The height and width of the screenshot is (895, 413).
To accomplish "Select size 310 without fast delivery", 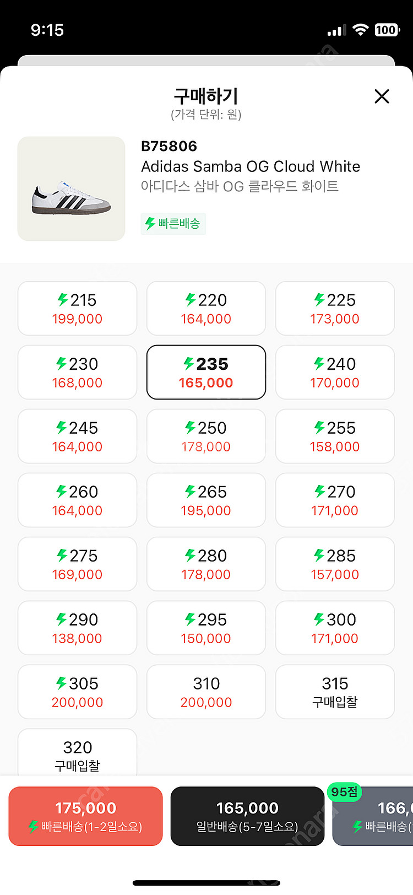I will click(206, 692).
